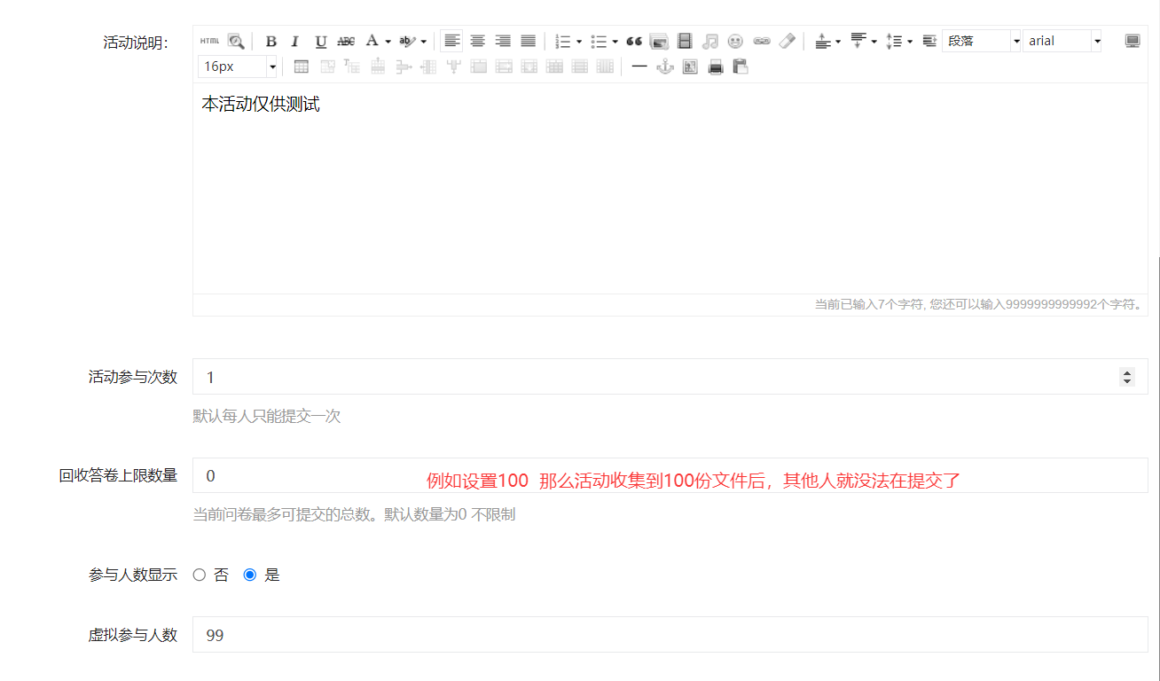
Task: Click the 参与人数显示 label
Action: click(133, 575)
